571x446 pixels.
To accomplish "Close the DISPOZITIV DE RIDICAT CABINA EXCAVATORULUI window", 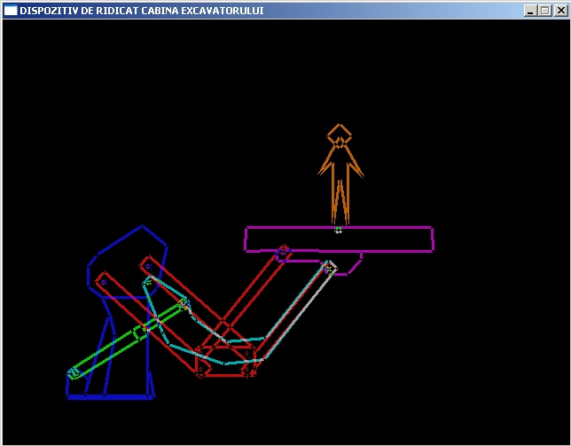I will point(560,11).
